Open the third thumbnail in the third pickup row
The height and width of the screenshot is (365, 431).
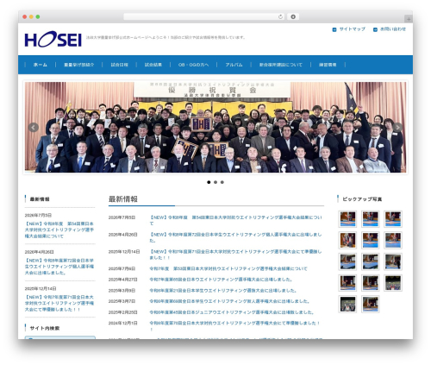point(393,261)
